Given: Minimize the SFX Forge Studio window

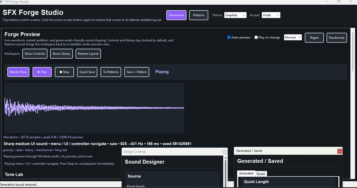Looking at the screenshot, I should [x=327, y=2].
